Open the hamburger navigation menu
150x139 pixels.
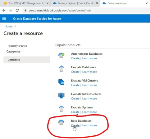4,19
